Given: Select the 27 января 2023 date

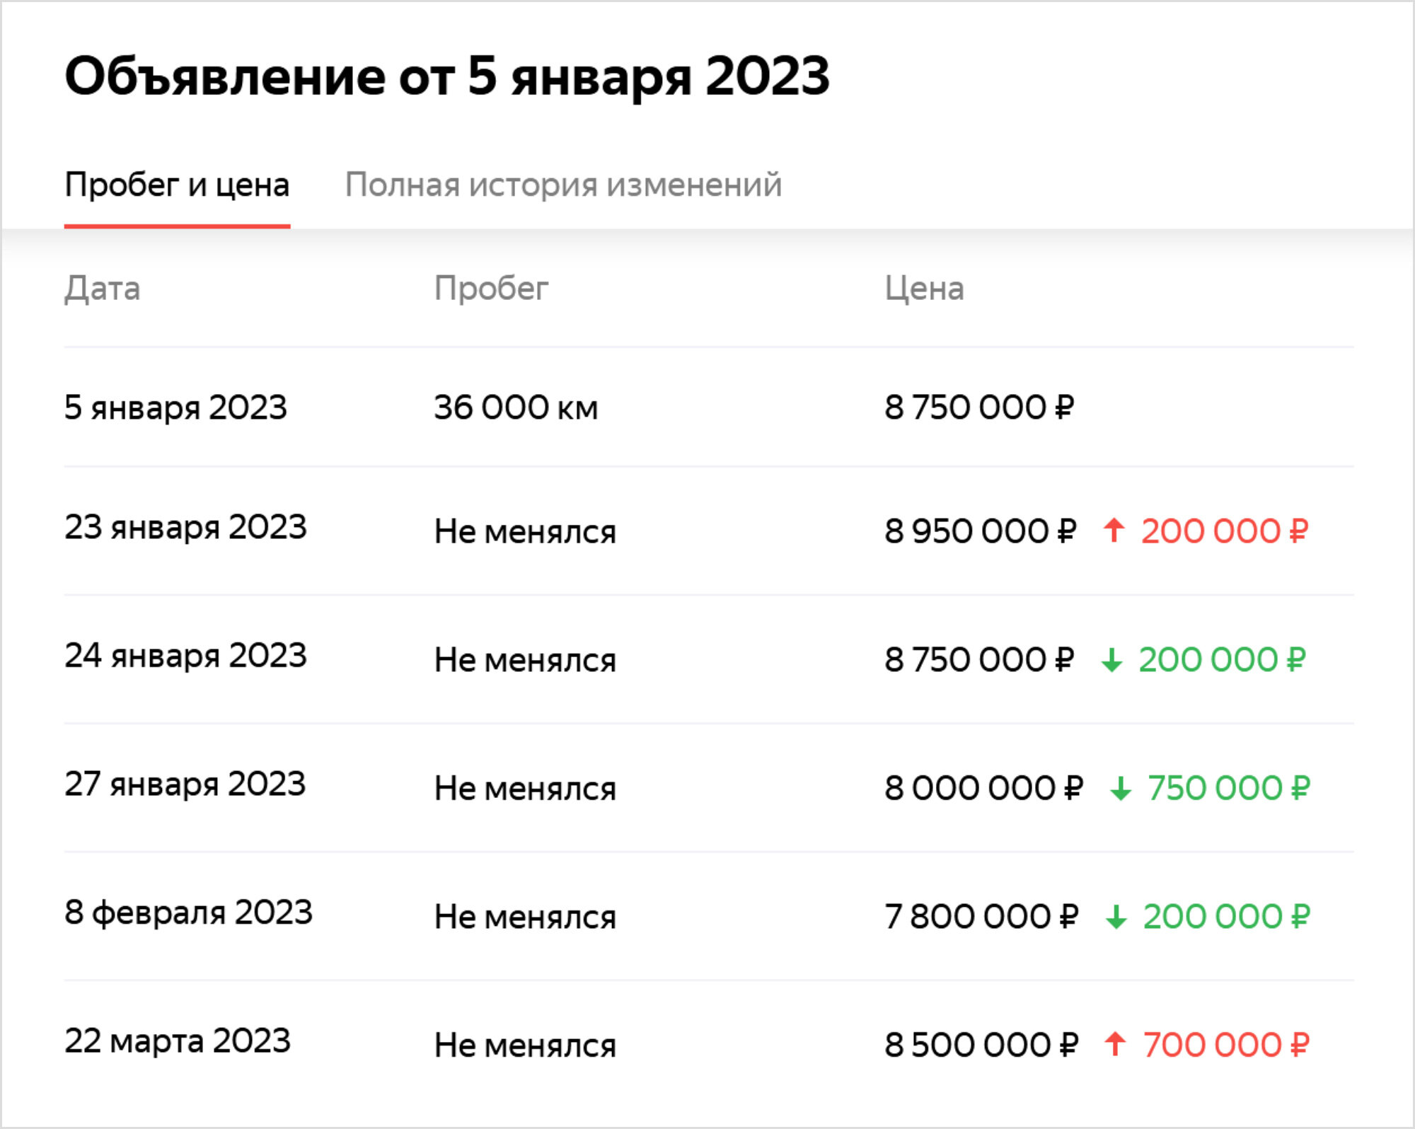Looking at the screenshot, I should (185, 784).
